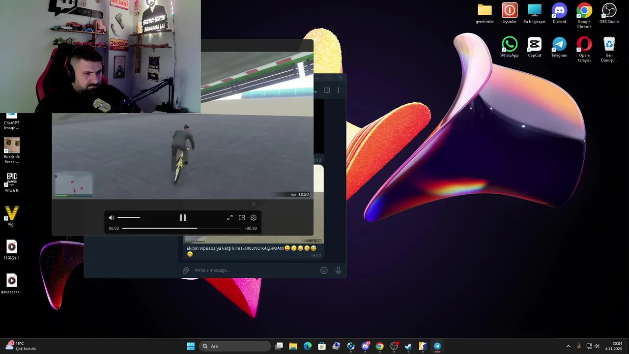Viewport: 629px width, 354px height.
Task: Open Microsoft Edge from taskbar
Action: (x=308, y=346)
